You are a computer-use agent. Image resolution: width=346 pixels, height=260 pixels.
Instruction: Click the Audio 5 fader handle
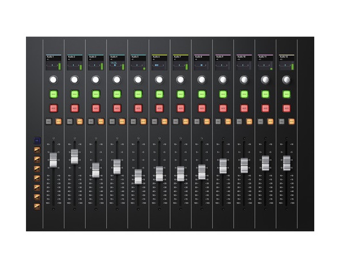(x=138, y=177)
